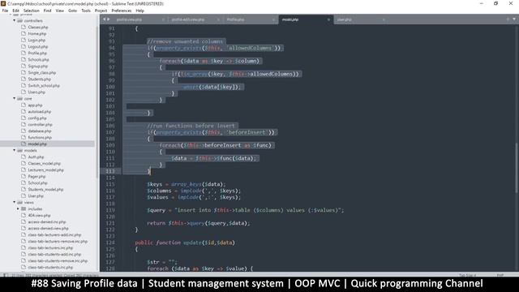
Task: Open the View menu
Action: [x=59, y=11]
